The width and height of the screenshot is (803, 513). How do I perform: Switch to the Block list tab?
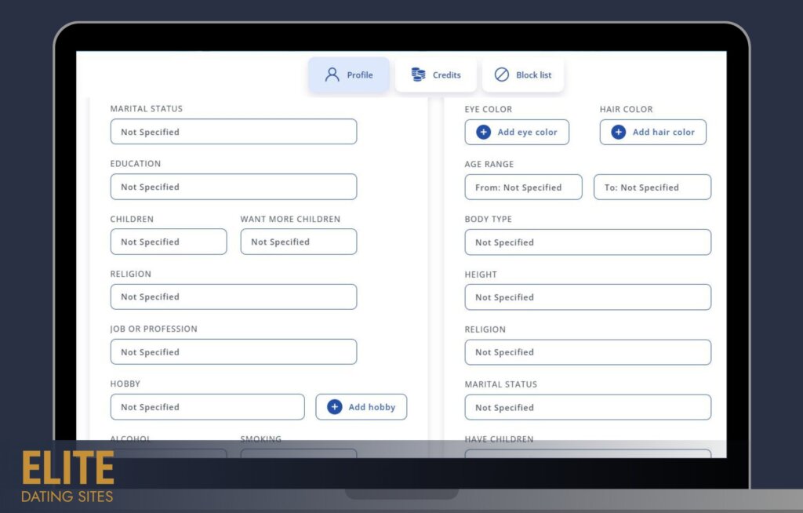tap(523, 75)
